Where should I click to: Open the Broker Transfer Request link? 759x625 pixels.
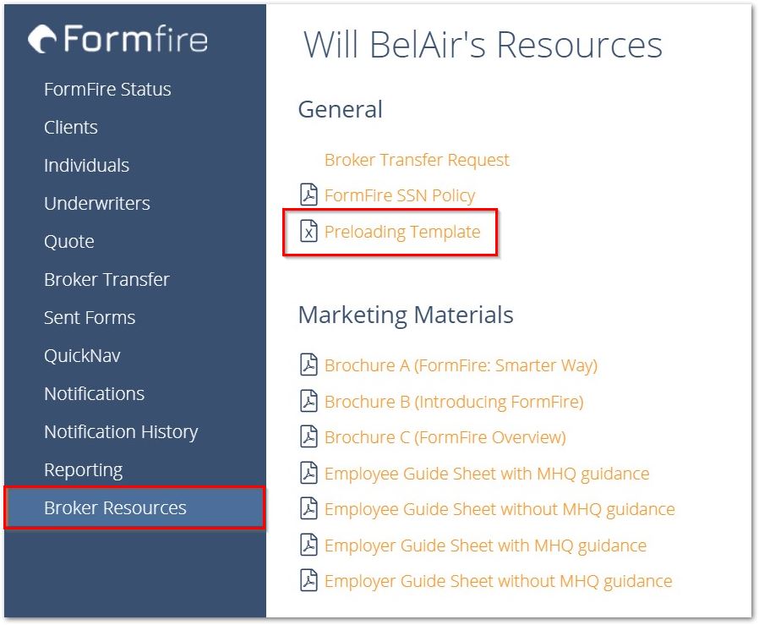(418, 159)
